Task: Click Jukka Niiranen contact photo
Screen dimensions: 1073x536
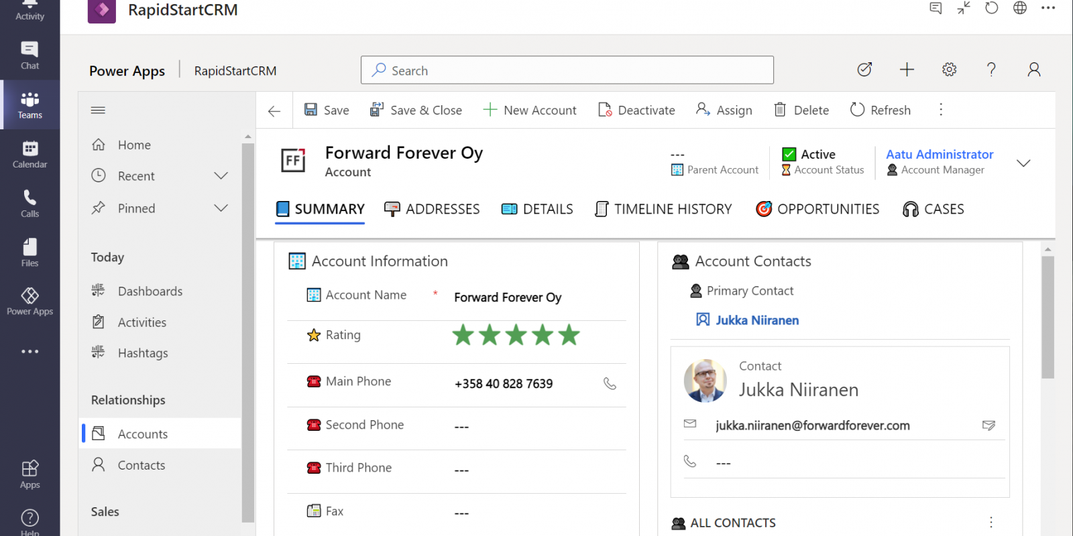Action: point(705,381)
